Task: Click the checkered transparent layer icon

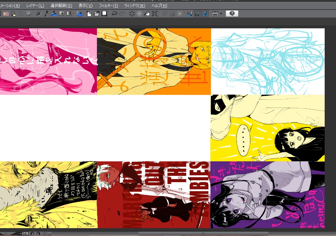Action: click(79, 14)
